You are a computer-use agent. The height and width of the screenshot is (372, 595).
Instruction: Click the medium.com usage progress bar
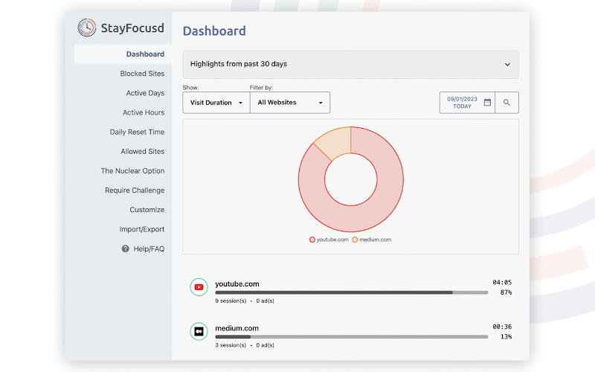tap(351, 337)
